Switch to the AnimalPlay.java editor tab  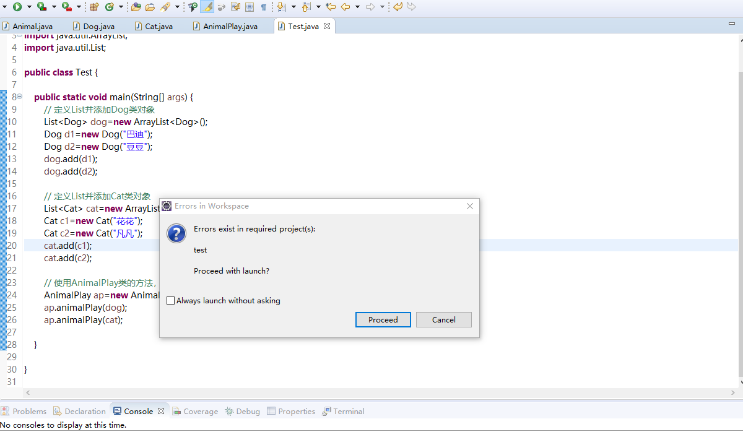pos(225,26)
